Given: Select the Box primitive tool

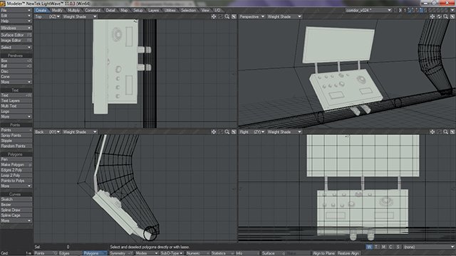Looking at the screenshot, I should coord(16,61).
